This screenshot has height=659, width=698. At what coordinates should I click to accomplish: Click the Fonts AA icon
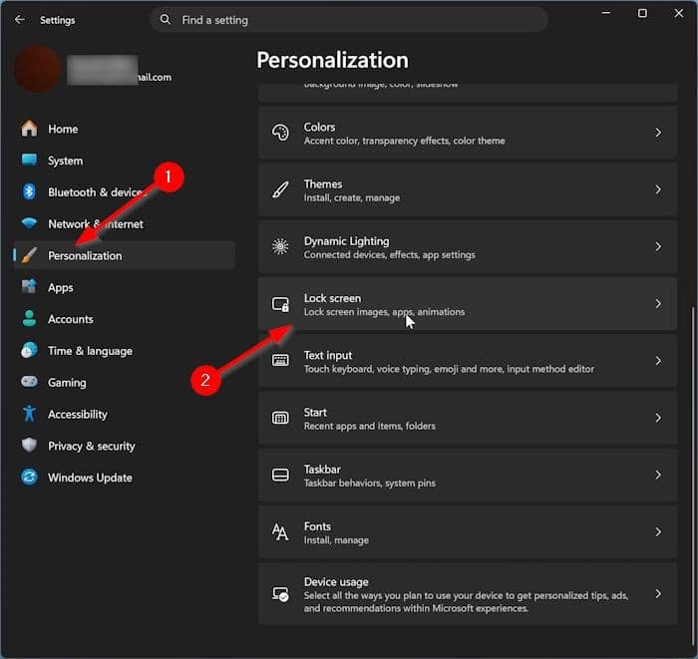[x=280, y=531]
